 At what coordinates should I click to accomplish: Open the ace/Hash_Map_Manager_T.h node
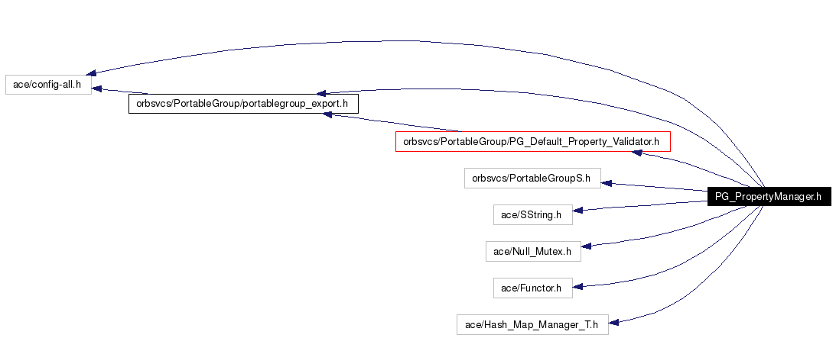coord(532,325)
